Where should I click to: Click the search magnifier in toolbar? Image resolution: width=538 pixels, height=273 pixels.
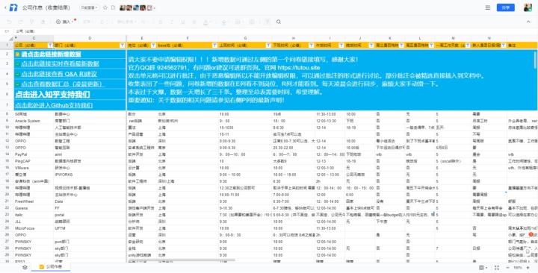279,22
